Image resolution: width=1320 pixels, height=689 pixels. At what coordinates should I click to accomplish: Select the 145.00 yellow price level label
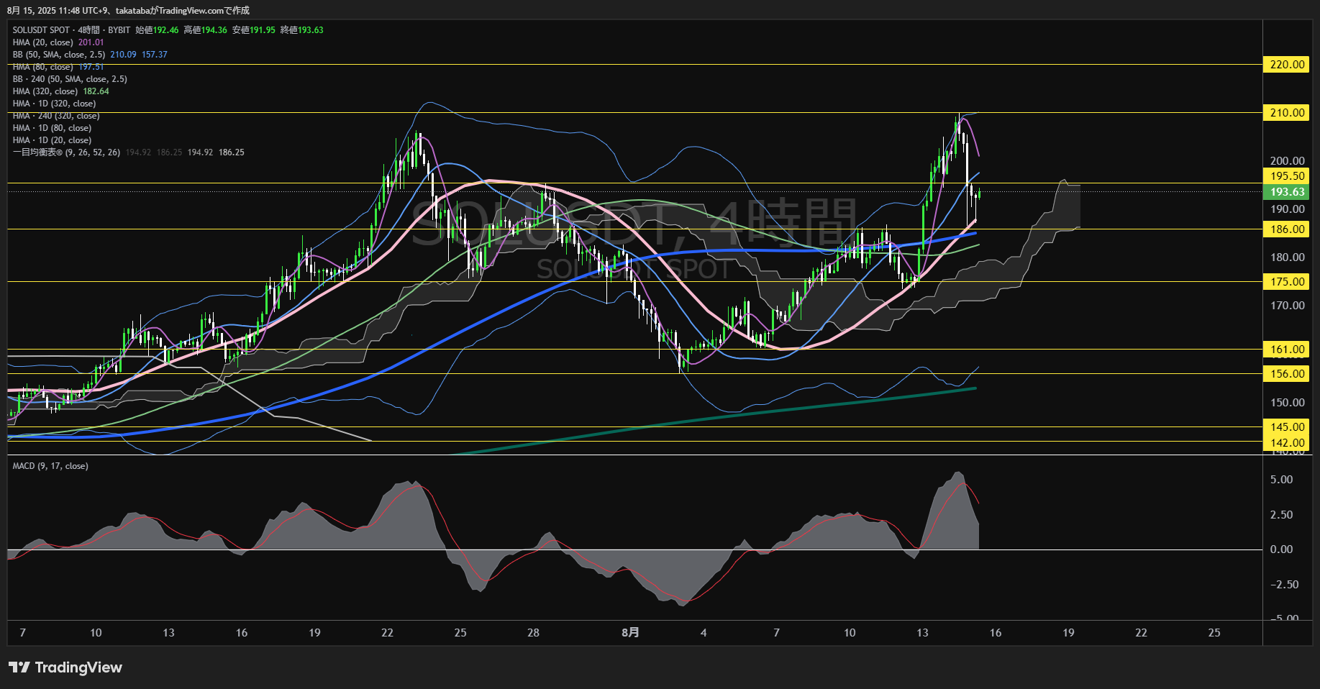(x=1287, y=426)
